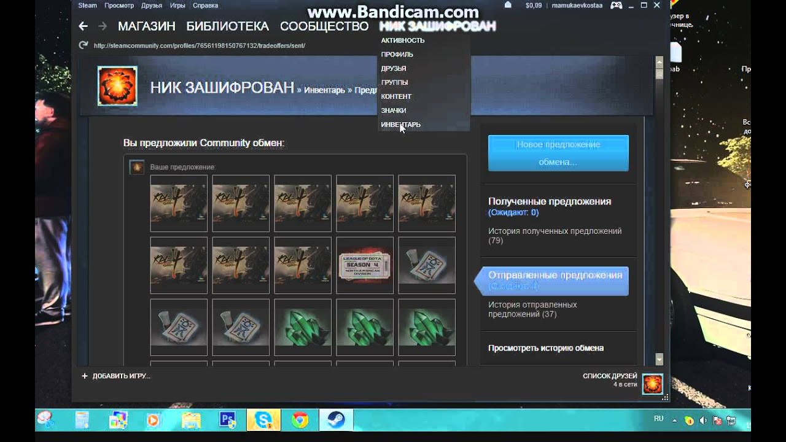Select ИНВЕНТАРЬ from the dropdown menu
786x442 pixels.
[400, 125]
